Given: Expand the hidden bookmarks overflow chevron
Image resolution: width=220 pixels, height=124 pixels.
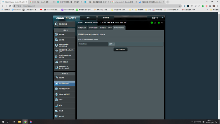Looking at the screenshot, I should tap(207, 10).
